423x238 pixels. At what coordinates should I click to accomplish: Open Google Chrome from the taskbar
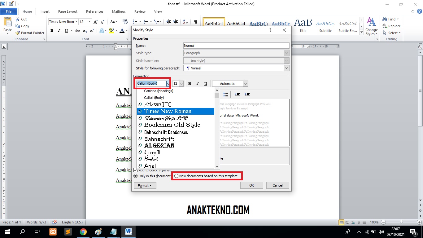(83, 232)
